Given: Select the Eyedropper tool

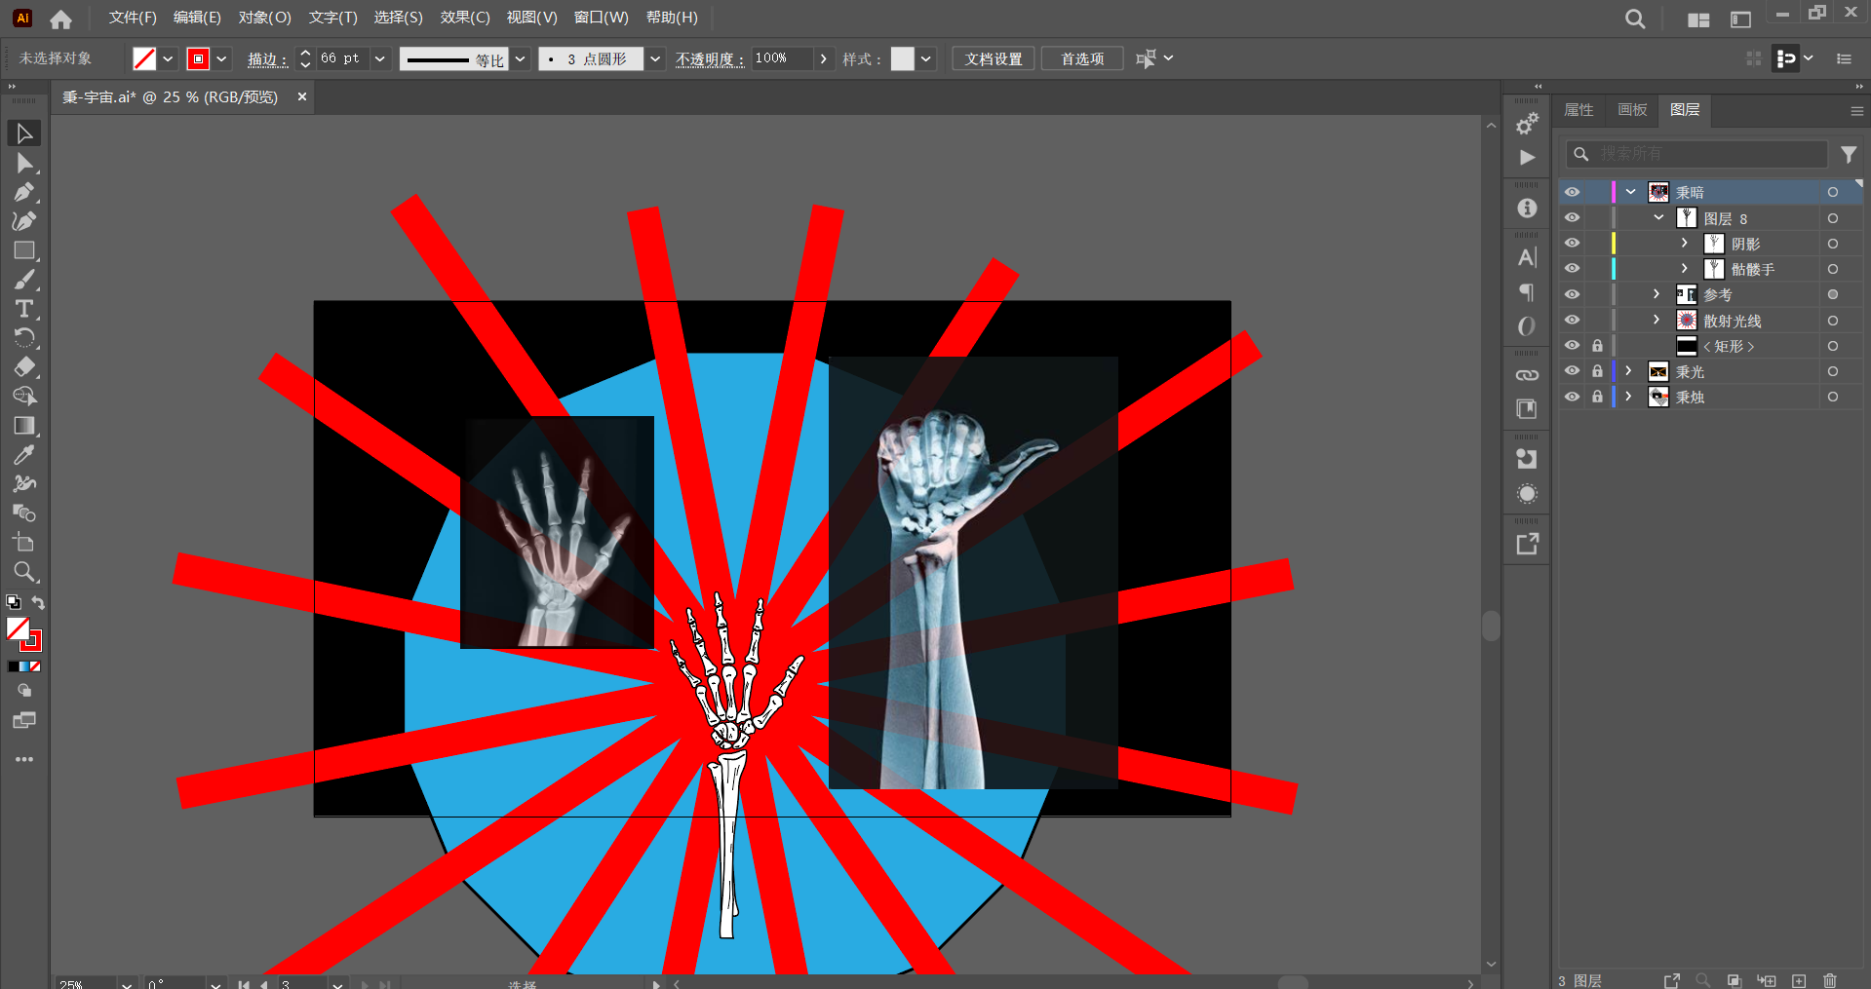Looking at the screenshot, I should click(24, 455).
